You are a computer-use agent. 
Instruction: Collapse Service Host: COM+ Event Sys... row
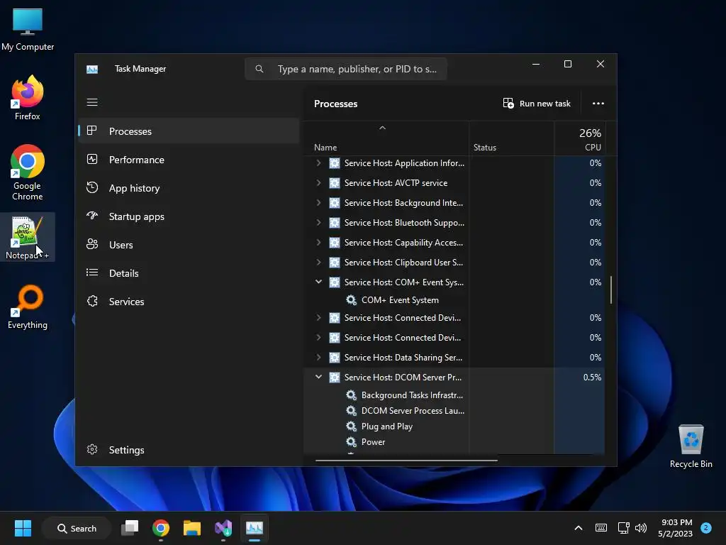pyautogui.click(x=318, y=282)
